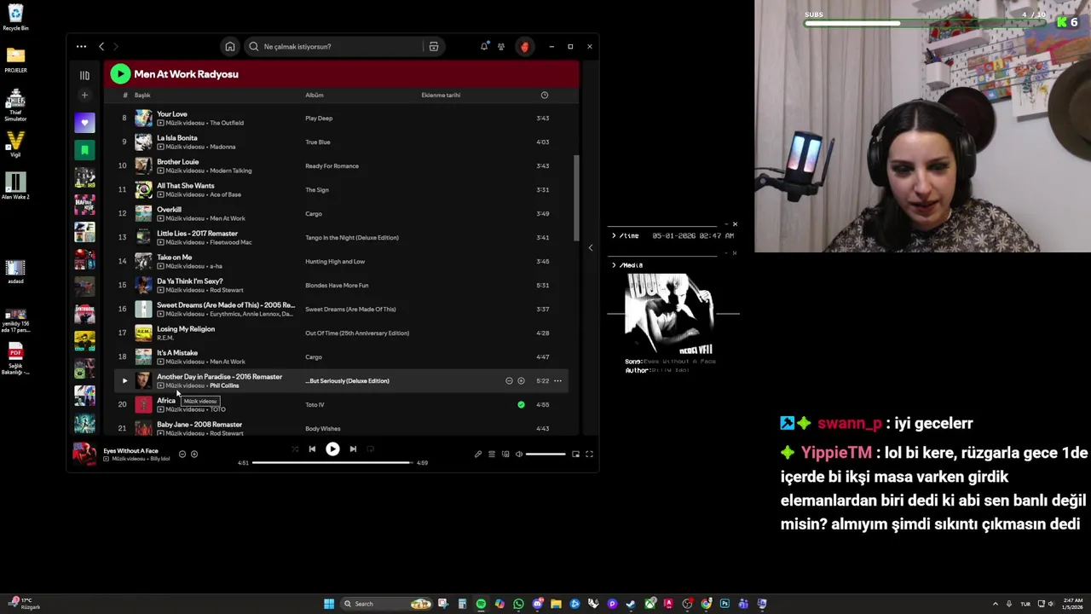Open Liked Songs heart playlist
This screenshot has height=614, width=1091.
coord(84,123)
